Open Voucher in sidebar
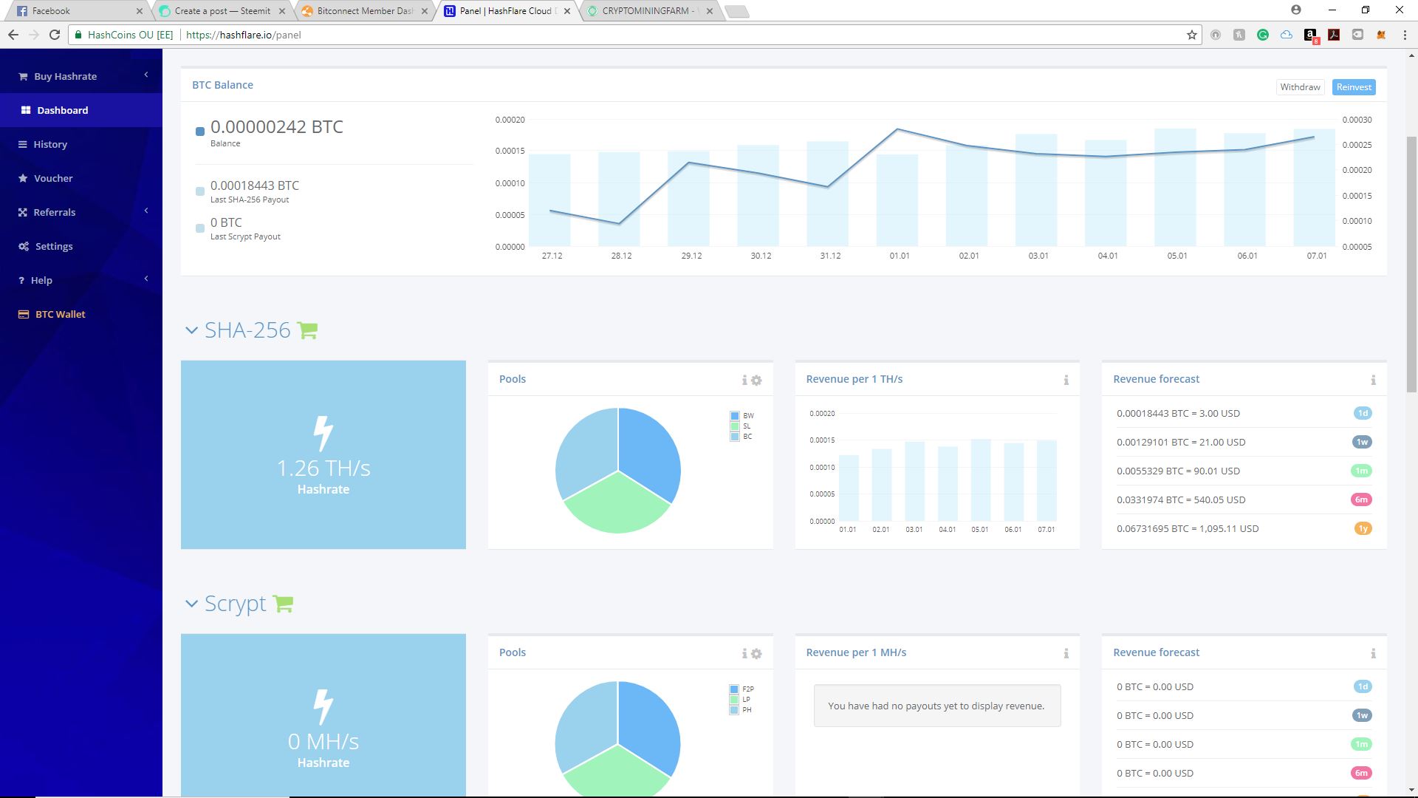1418x798 pixels. [81, 178]
